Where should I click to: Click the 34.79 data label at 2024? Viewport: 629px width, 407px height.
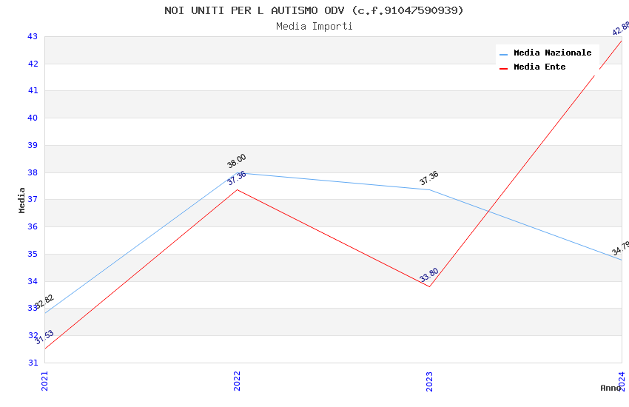620,249
